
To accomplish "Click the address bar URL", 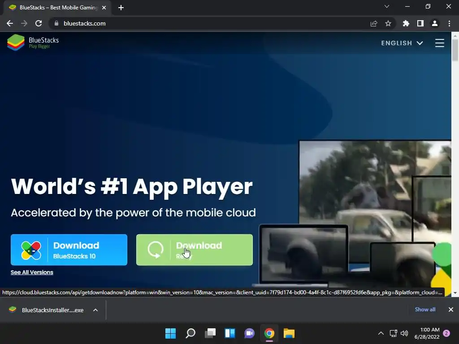I will pyautogui.click(x=85, y=23).
